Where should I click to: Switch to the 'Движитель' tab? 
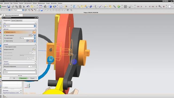(19, 21)
